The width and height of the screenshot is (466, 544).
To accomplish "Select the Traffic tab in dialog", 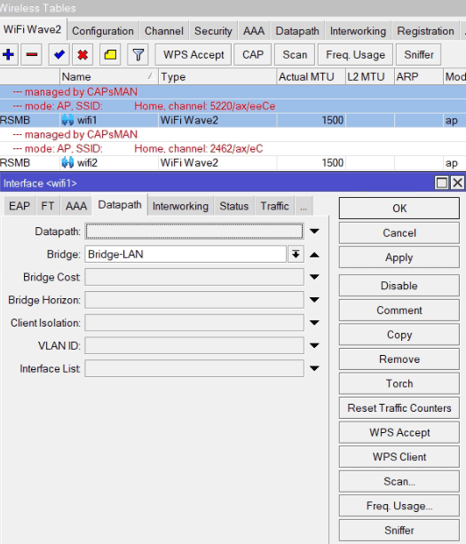I will point(275,206).
